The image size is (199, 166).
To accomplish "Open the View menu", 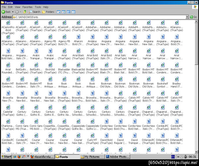I will [18, 7].
